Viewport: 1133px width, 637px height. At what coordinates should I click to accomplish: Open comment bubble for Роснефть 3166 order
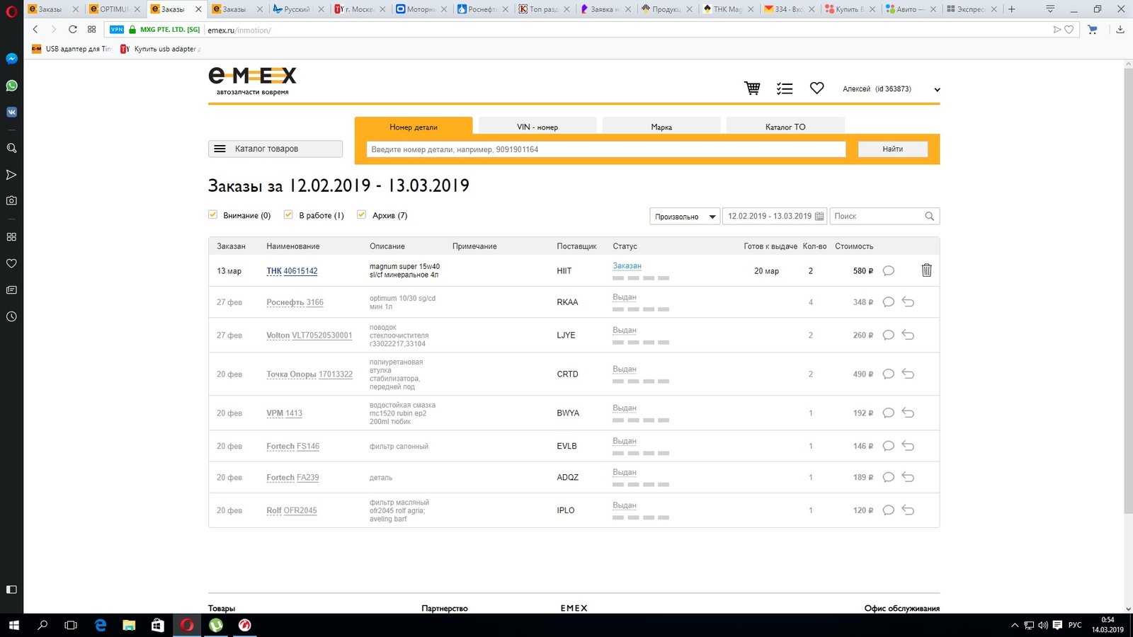pos(889,302)
